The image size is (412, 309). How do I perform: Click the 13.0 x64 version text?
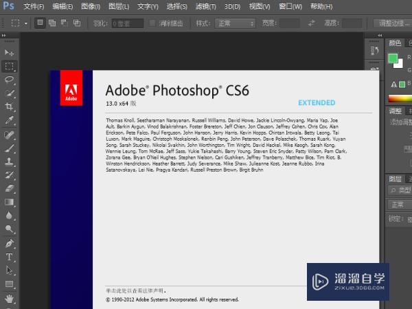click(121, 104)
